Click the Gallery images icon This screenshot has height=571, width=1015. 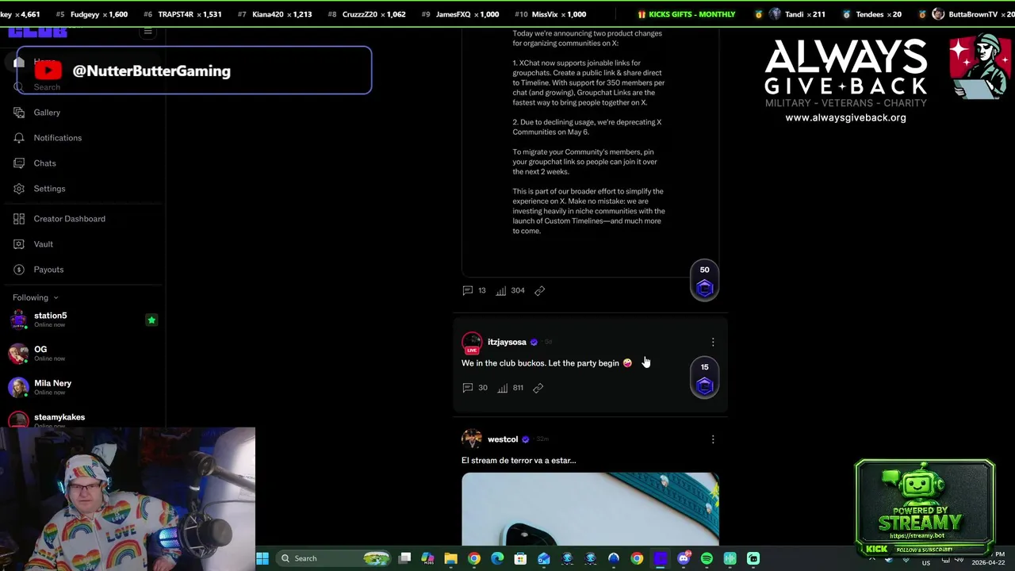19,113
